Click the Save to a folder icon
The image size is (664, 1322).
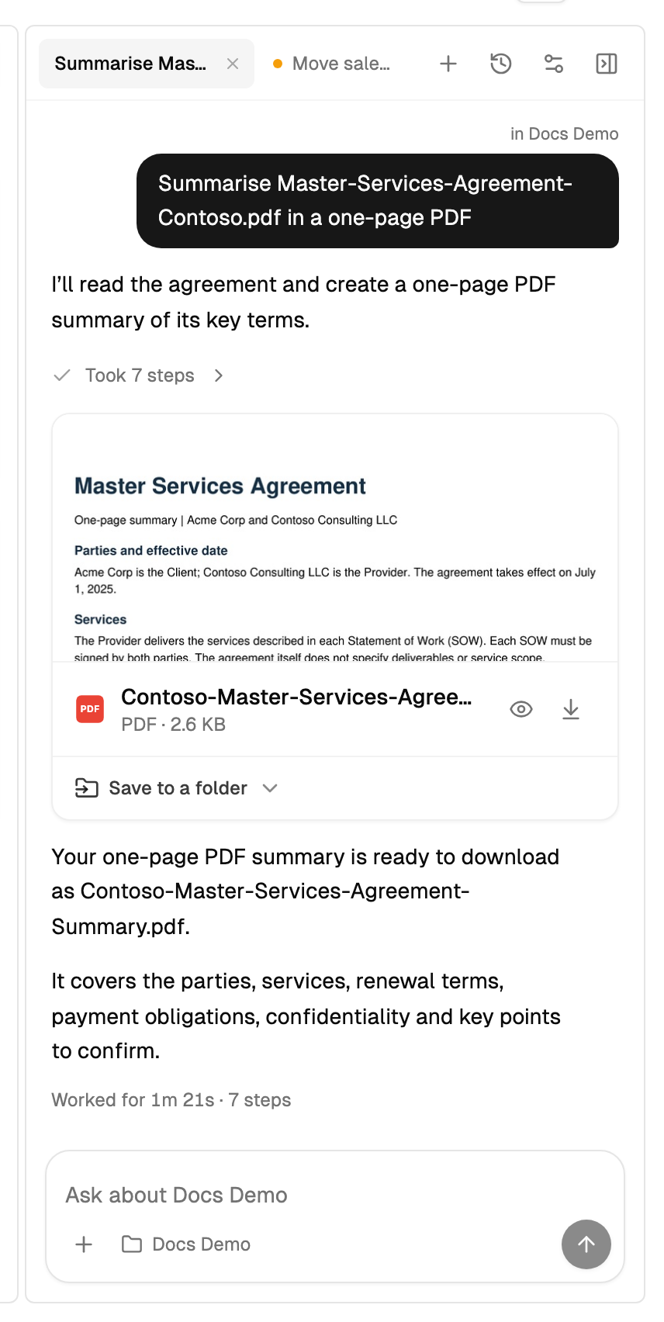point(86,788)
